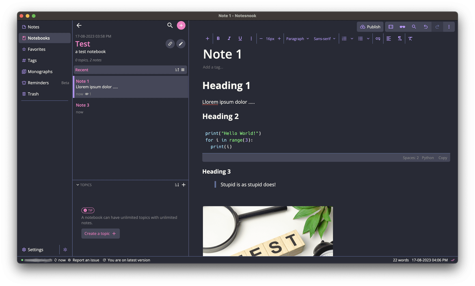Expand numbered list style options
475x286 pixels.
point(352,39)
